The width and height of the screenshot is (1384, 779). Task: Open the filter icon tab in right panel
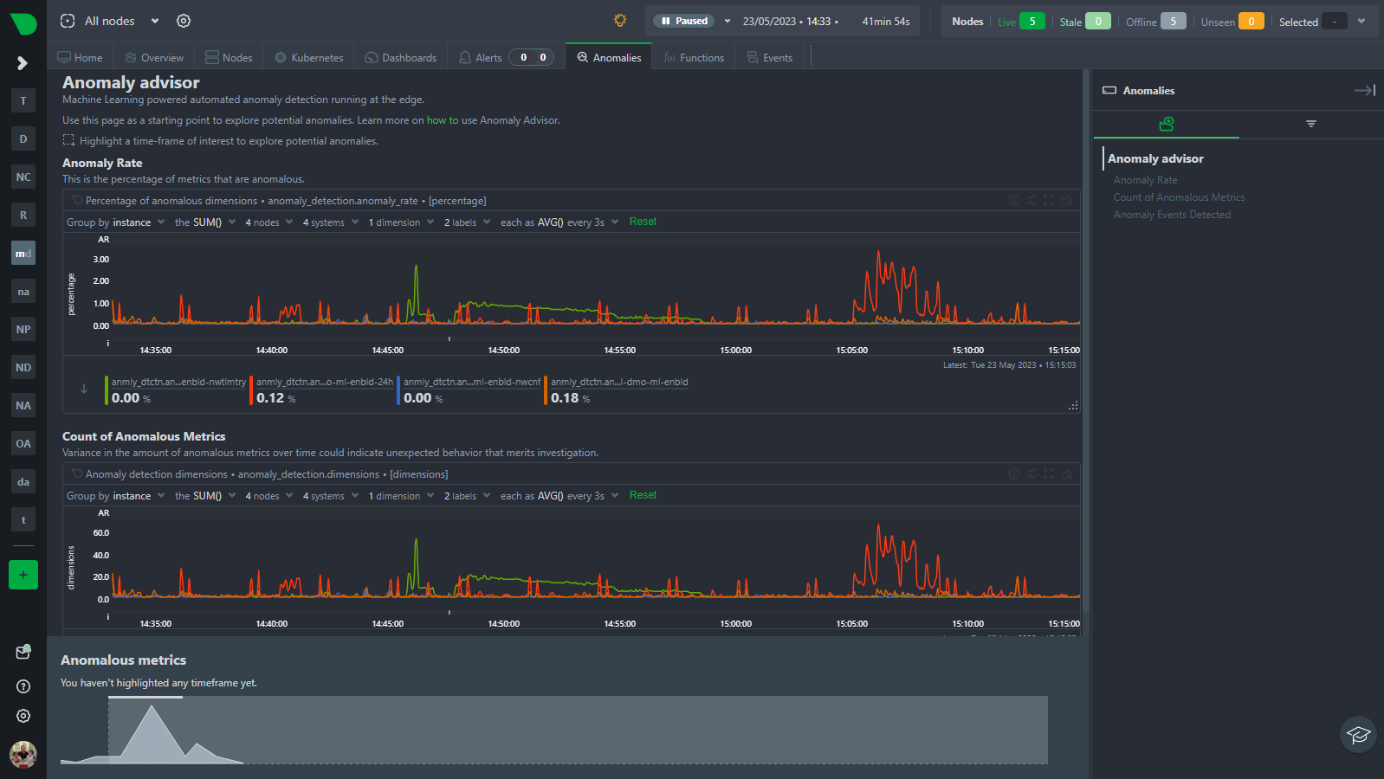coord(1310,124)
